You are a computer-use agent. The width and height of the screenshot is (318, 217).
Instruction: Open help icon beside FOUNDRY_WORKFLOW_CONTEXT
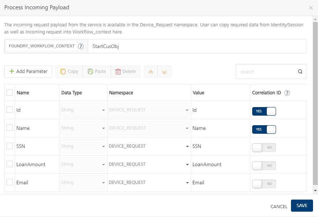(x=81, y=46)
